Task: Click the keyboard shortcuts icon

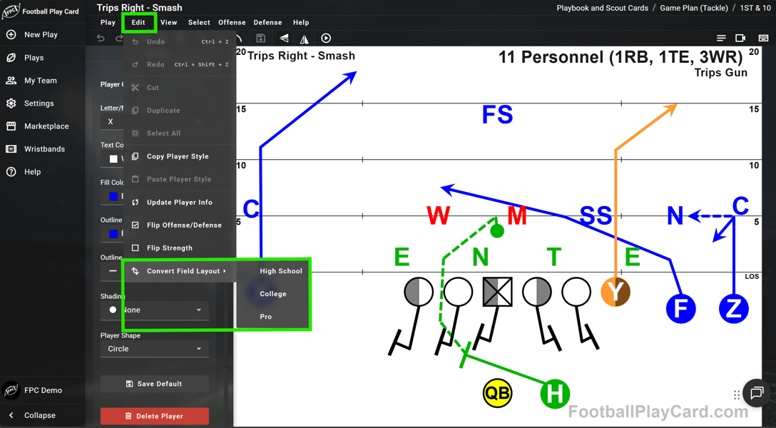Action: 763,38
